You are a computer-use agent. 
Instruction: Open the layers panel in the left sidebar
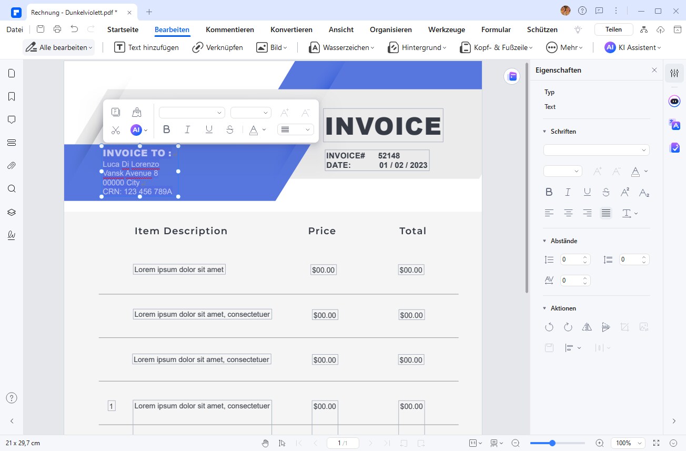[12, 212]
